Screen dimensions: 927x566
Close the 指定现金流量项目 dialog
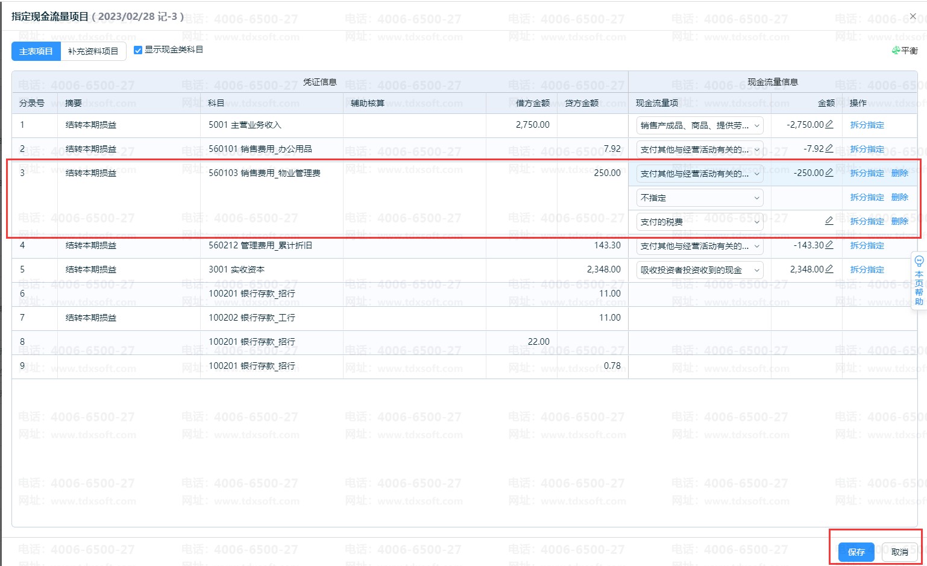pos(913,16)
